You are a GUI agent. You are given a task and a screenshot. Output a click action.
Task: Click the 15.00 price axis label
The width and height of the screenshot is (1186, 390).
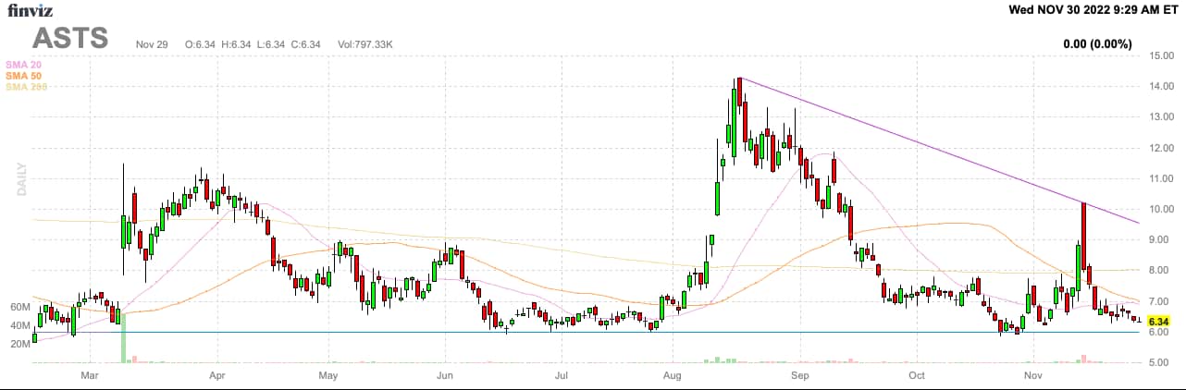point(1160,56)
